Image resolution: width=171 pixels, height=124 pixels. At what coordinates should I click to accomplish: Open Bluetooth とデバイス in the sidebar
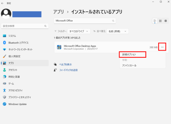[25, 43]
